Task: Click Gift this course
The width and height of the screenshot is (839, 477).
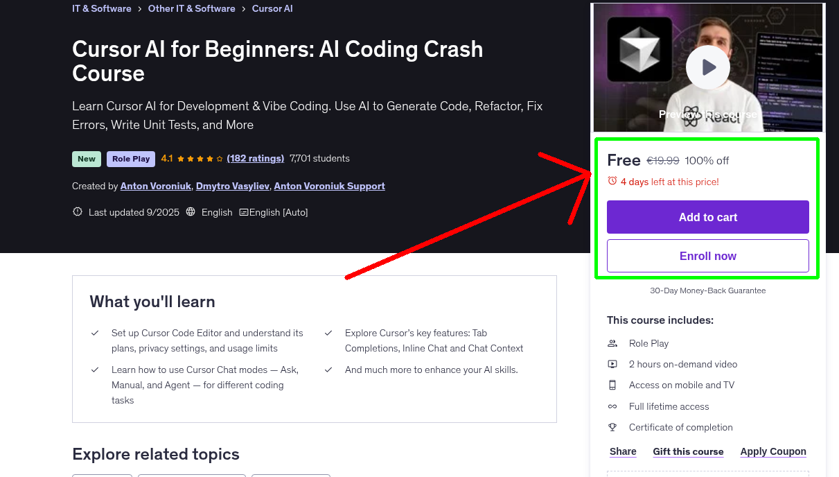Action: pos(688,451)
